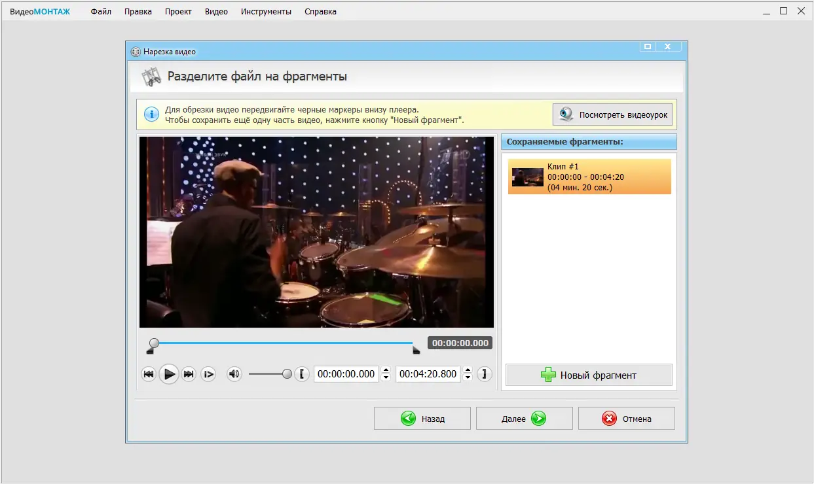Click the right black trim marker
Image resolution: width=814 pixels, height=484 pixels.
coord(416,351)
